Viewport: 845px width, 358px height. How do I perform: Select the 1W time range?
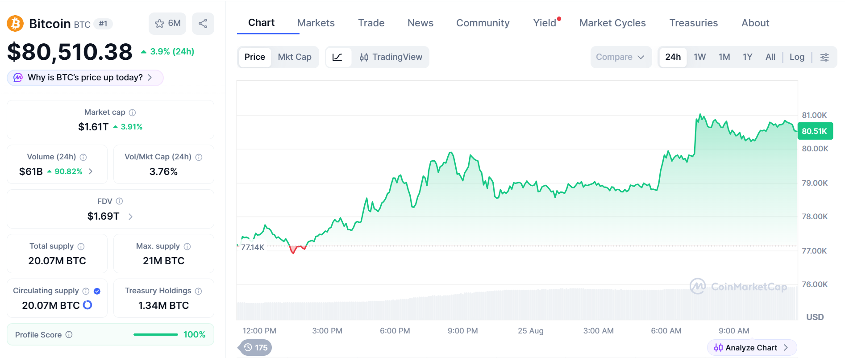coord(699,57)
